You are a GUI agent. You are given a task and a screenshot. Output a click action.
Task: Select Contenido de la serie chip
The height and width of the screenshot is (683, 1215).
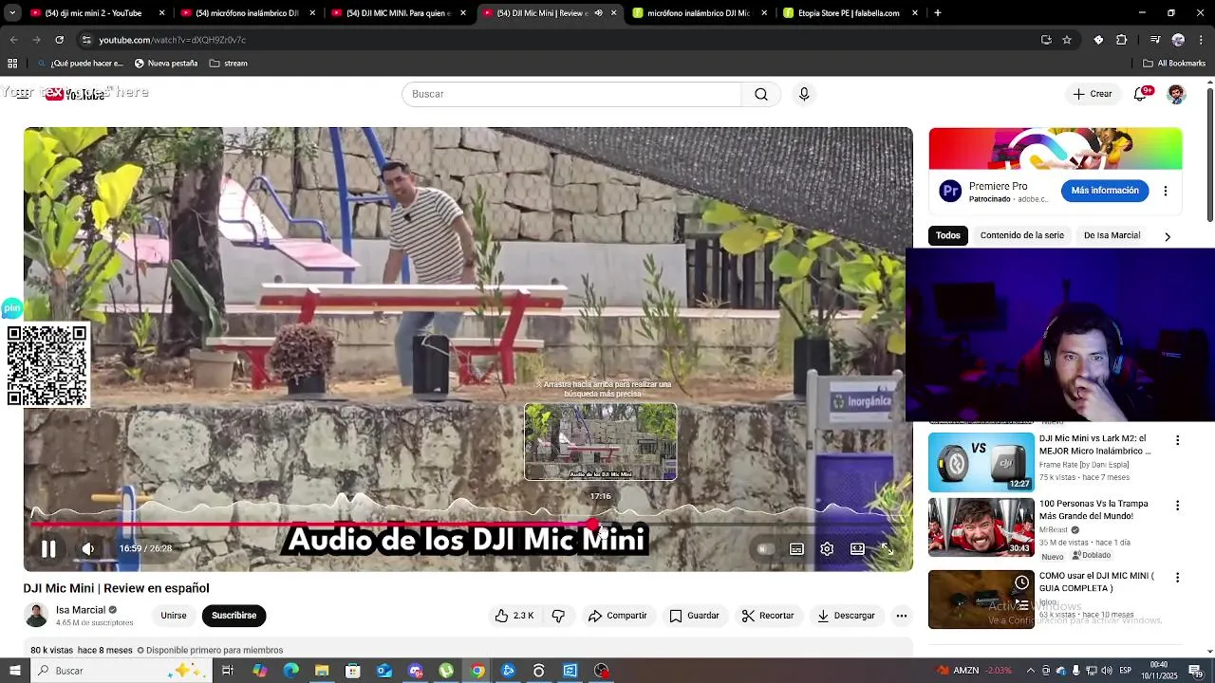point(1022,235)
